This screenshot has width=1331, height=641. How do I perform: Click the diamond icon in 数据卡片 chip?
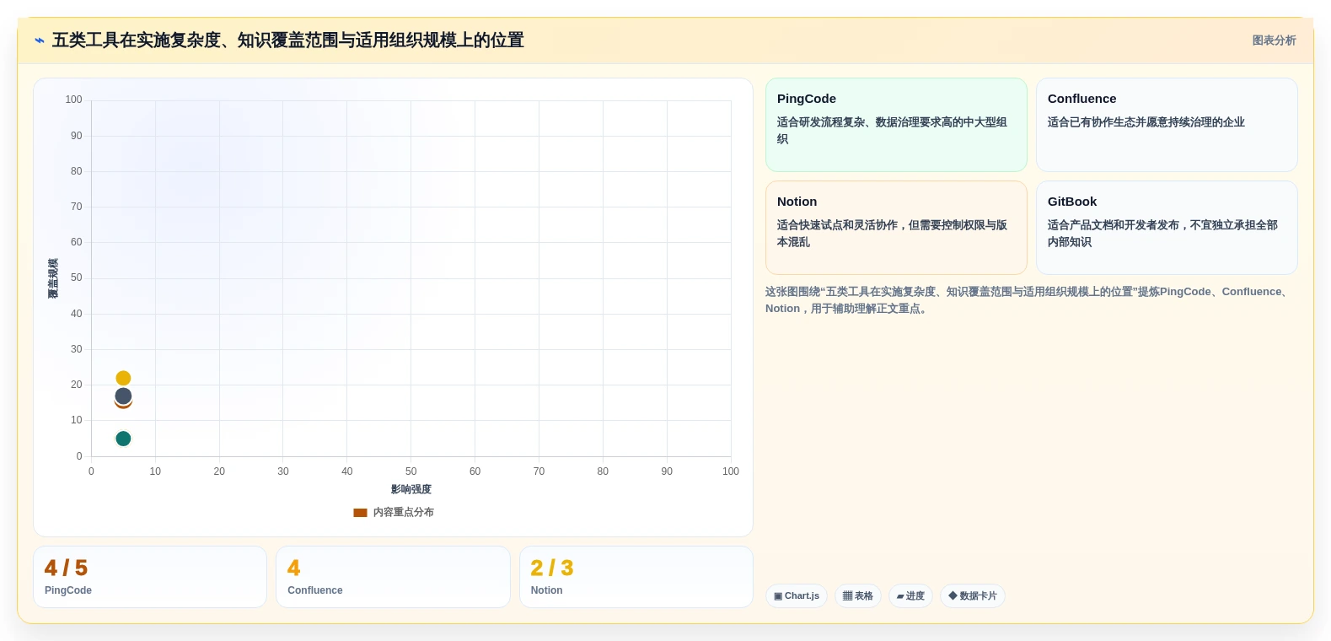[953, 595]
